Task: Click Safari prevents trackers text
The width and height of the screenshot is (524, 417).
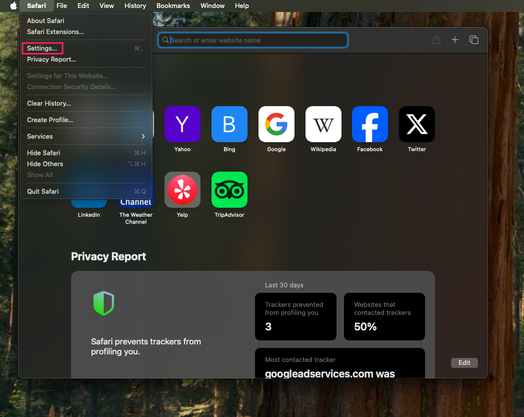Action: point(145,346)
